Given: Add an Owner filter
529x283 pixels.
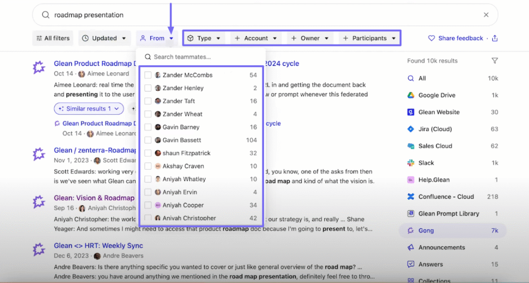Looking at the screenshot, I should [x=310, y=38].
